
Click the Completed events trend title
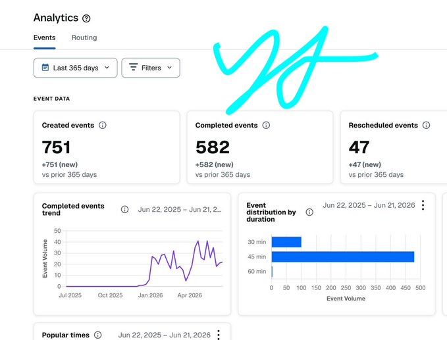(73, 210)
